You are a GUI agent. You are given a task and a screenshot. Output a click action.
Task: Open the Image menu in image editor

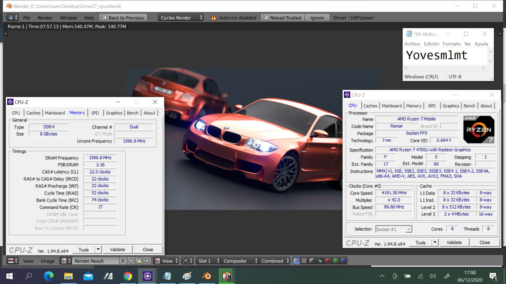(x=47, y=261)
